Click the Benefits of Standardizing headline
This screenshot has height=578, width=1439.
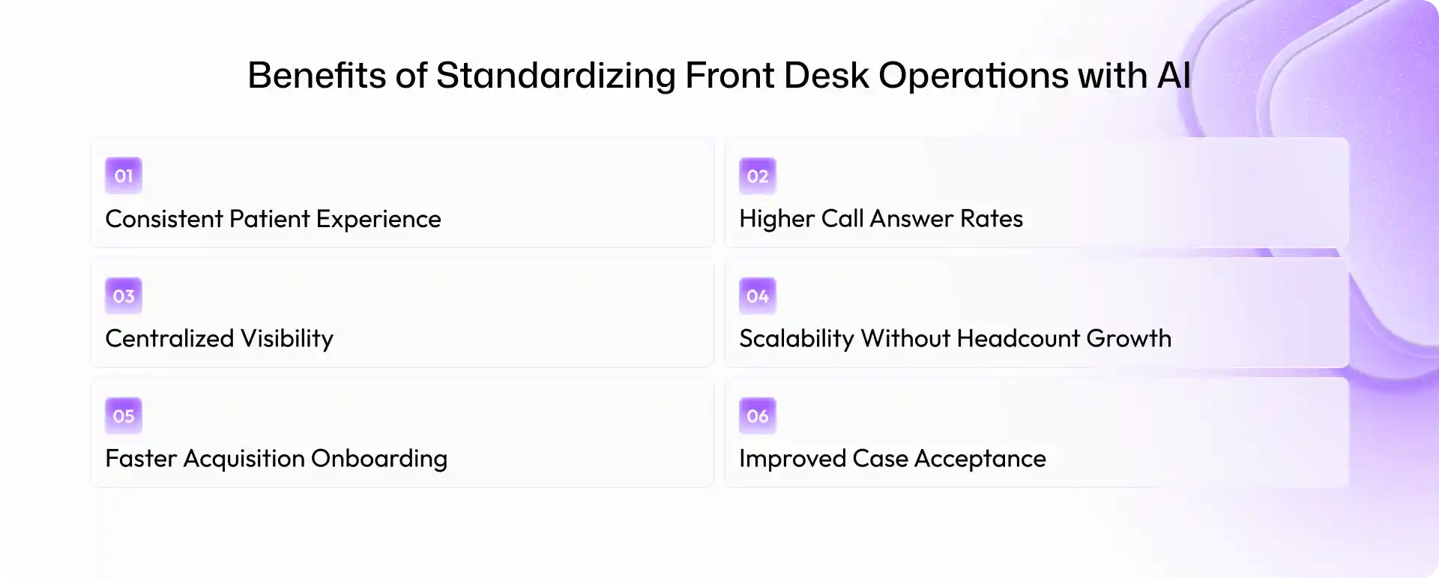(x=719, y=76)
